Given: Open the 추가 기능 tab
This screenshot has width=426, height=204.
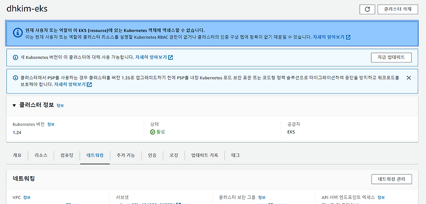Looking at the screenshot, I should [126, 155].
